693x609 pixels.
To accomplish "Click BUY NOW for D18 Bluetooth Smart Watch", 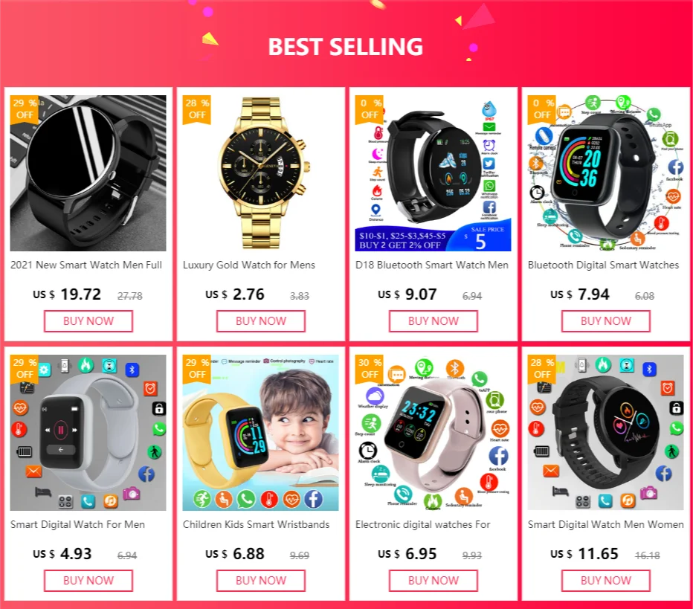I will click(x=433, y=321).
